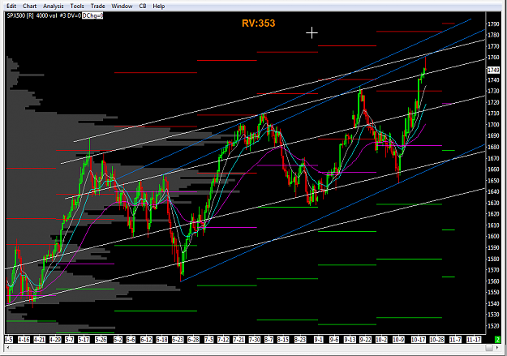
Task: Click the 1620 price axis label
Action: [493, 214]
